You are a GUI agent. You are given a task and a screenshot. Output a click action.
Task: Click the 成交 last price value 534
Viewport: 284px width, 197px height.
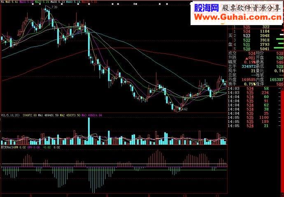[x=252, y=53]
